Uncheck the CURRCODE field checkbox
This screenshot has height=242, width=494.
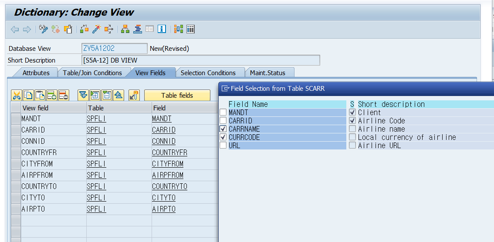coord(223,137)
